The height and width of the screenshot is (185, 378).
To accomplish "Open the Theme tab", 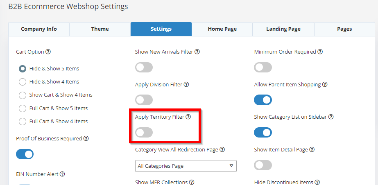I will coord(100,29).
